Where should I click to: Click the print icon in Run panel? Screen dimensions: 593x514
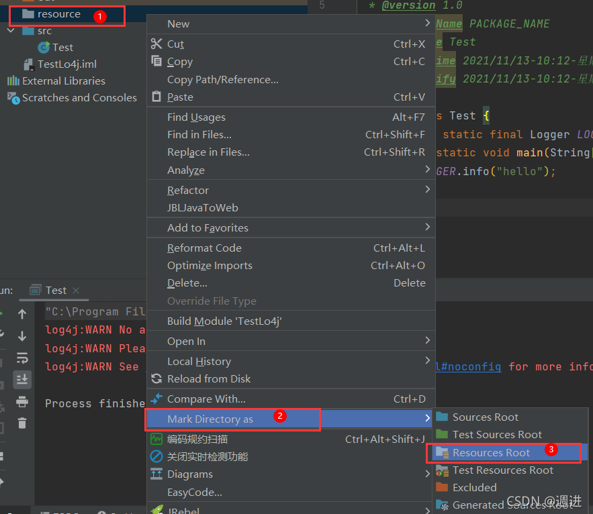tap(22, 401)
